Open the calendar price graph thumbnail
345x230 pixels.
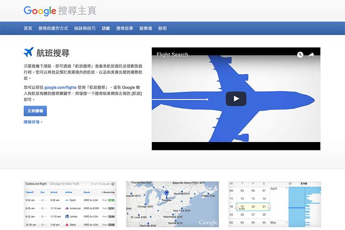(x=274, y=204)
